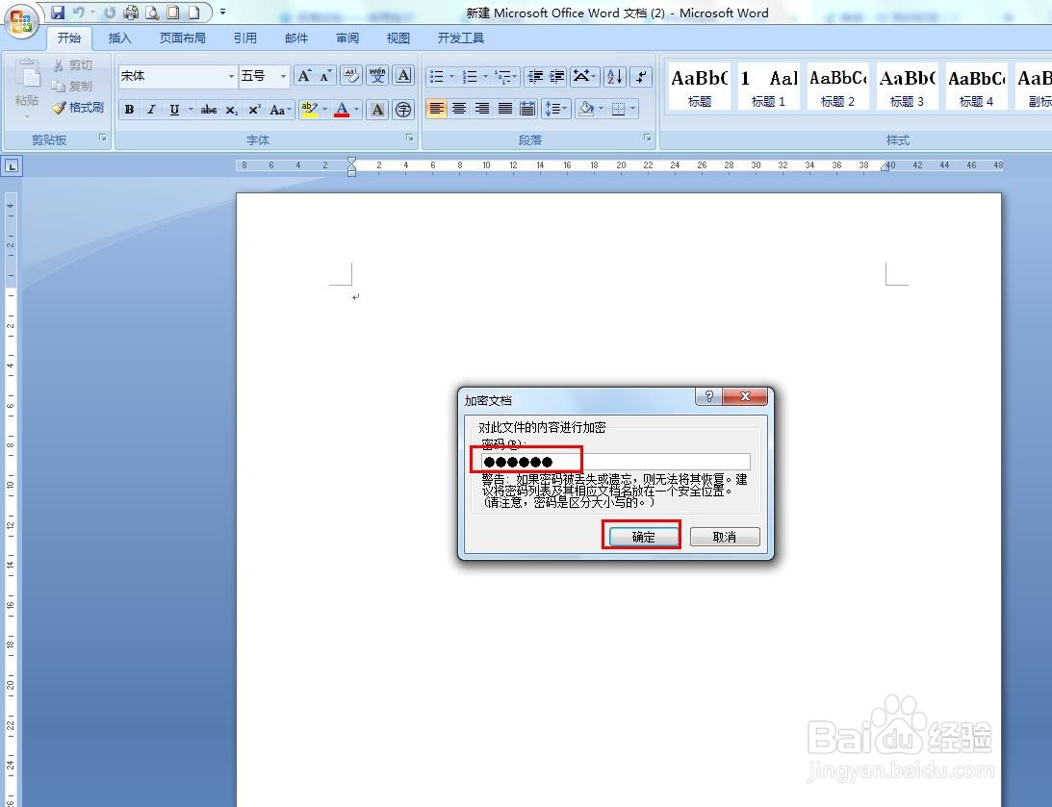This screenshot has height=807, width=1052.
Task: Switch to the 邮件 tab
Action: (x=295, y=38)
